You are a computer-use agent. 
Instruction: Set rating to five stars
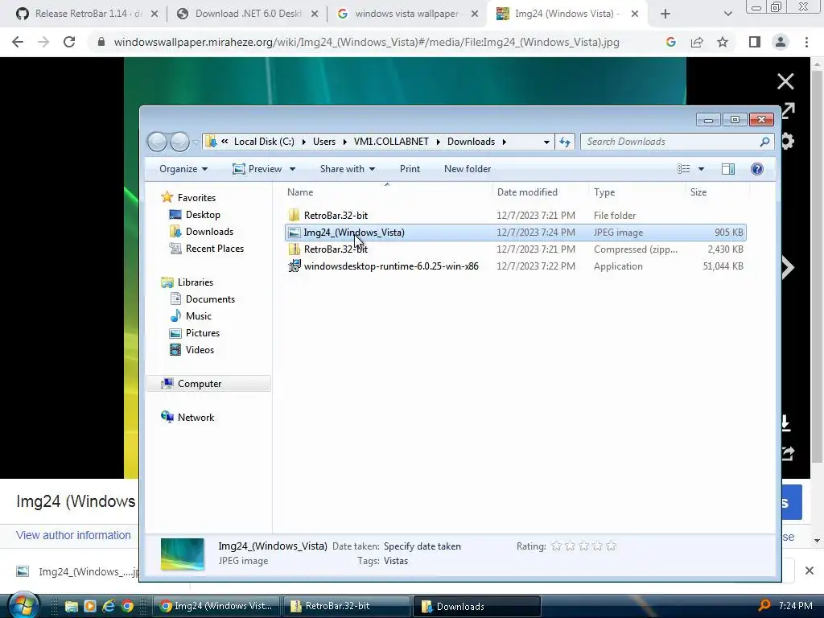point(611,546)
